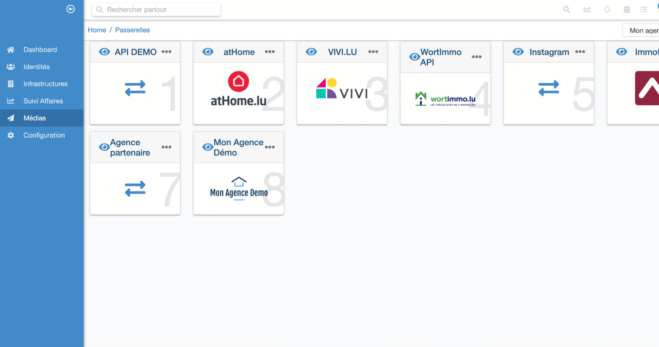This screenshot has height=347, width=659.
Task: Click the search magnifier icon in top bar
Action: (x=567, y=9)
